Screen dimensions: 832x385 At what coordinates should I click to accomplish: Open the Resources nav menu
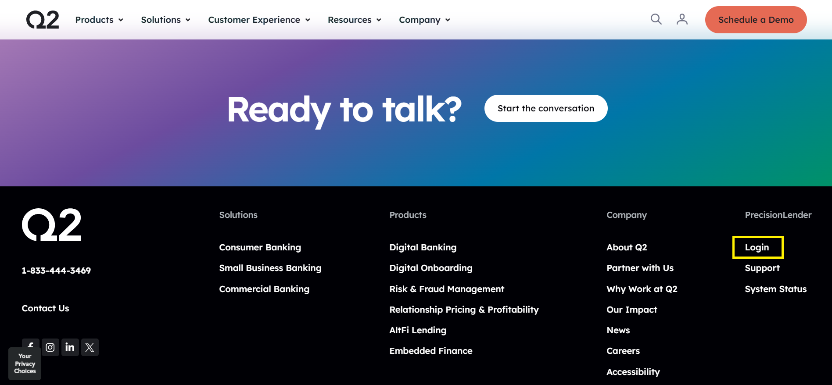pos(354,20)
